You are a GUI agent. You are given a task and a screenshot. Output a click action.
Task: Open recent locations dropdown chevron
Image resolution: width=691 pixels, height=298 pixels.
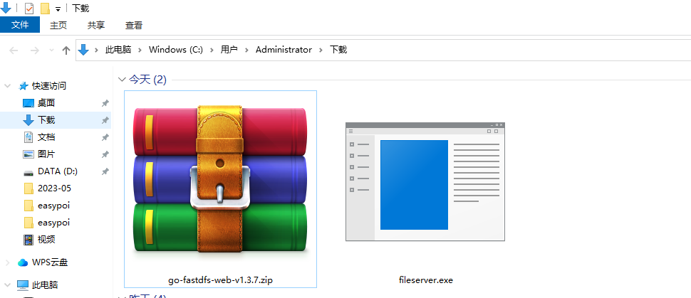51,50
